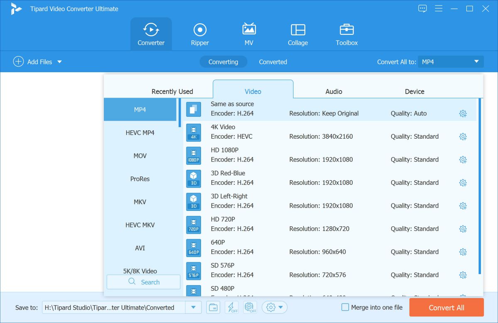Show the Converting list

click(x=223, y=62)
